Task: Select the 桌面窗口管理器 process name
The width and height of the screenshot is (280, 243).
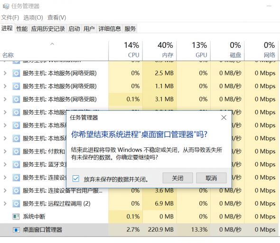Action: click(43, 230)
